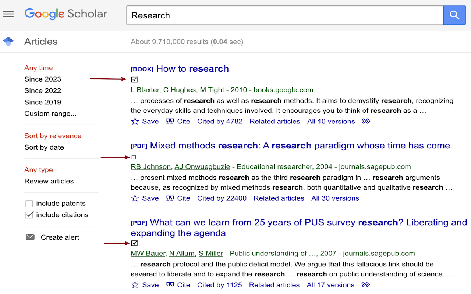Open Cited by 22400 link
Image resolution: width=471 pixels, height=294 pixels.
pos(222,198)
